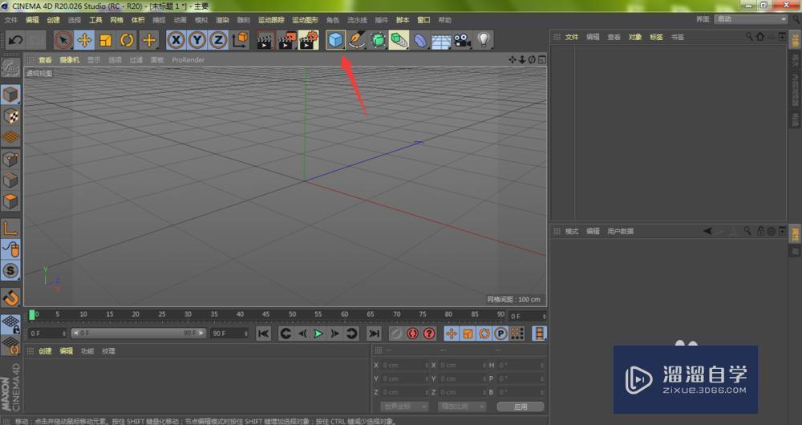Open the 摄像机 viewport menu
This screenshot has height=425, width=802.
coord(69,59)
